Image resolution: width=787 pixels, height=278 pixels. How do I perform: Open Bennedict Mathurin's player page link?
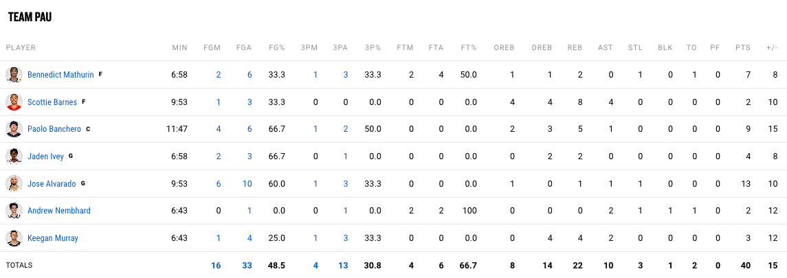coord(60,75)
